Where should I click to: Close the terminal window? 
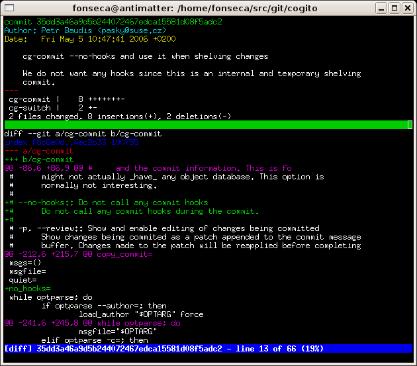pyautogui.click(x=407, y=9)
